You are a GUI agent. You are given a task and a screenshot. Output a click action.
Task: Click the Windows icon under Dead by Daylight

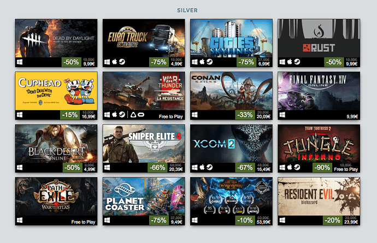[x=20, y=62]
